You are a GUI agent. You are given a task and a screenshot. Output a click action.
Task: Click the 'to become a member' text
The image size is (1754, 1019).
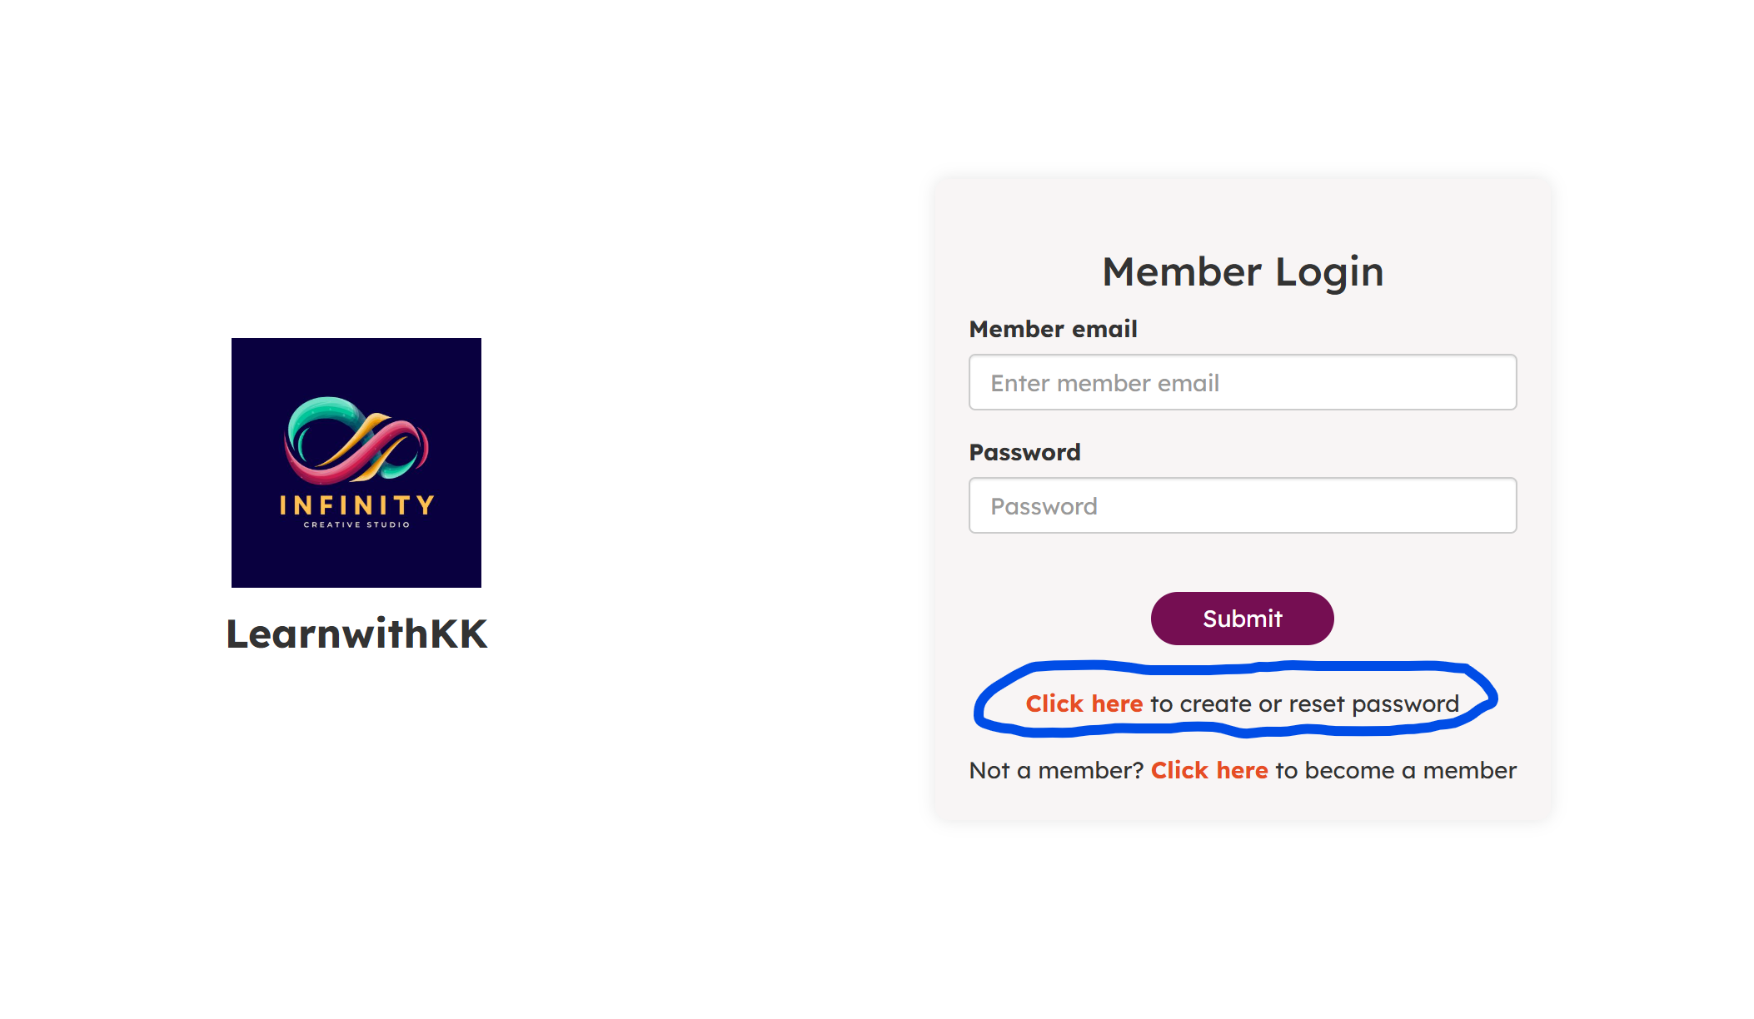tap(1396, 770)
